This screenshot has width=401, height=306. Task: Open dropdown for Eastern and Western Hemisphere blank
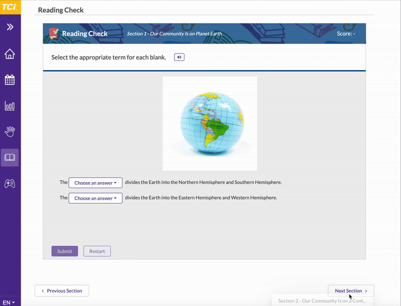(95, 198)
